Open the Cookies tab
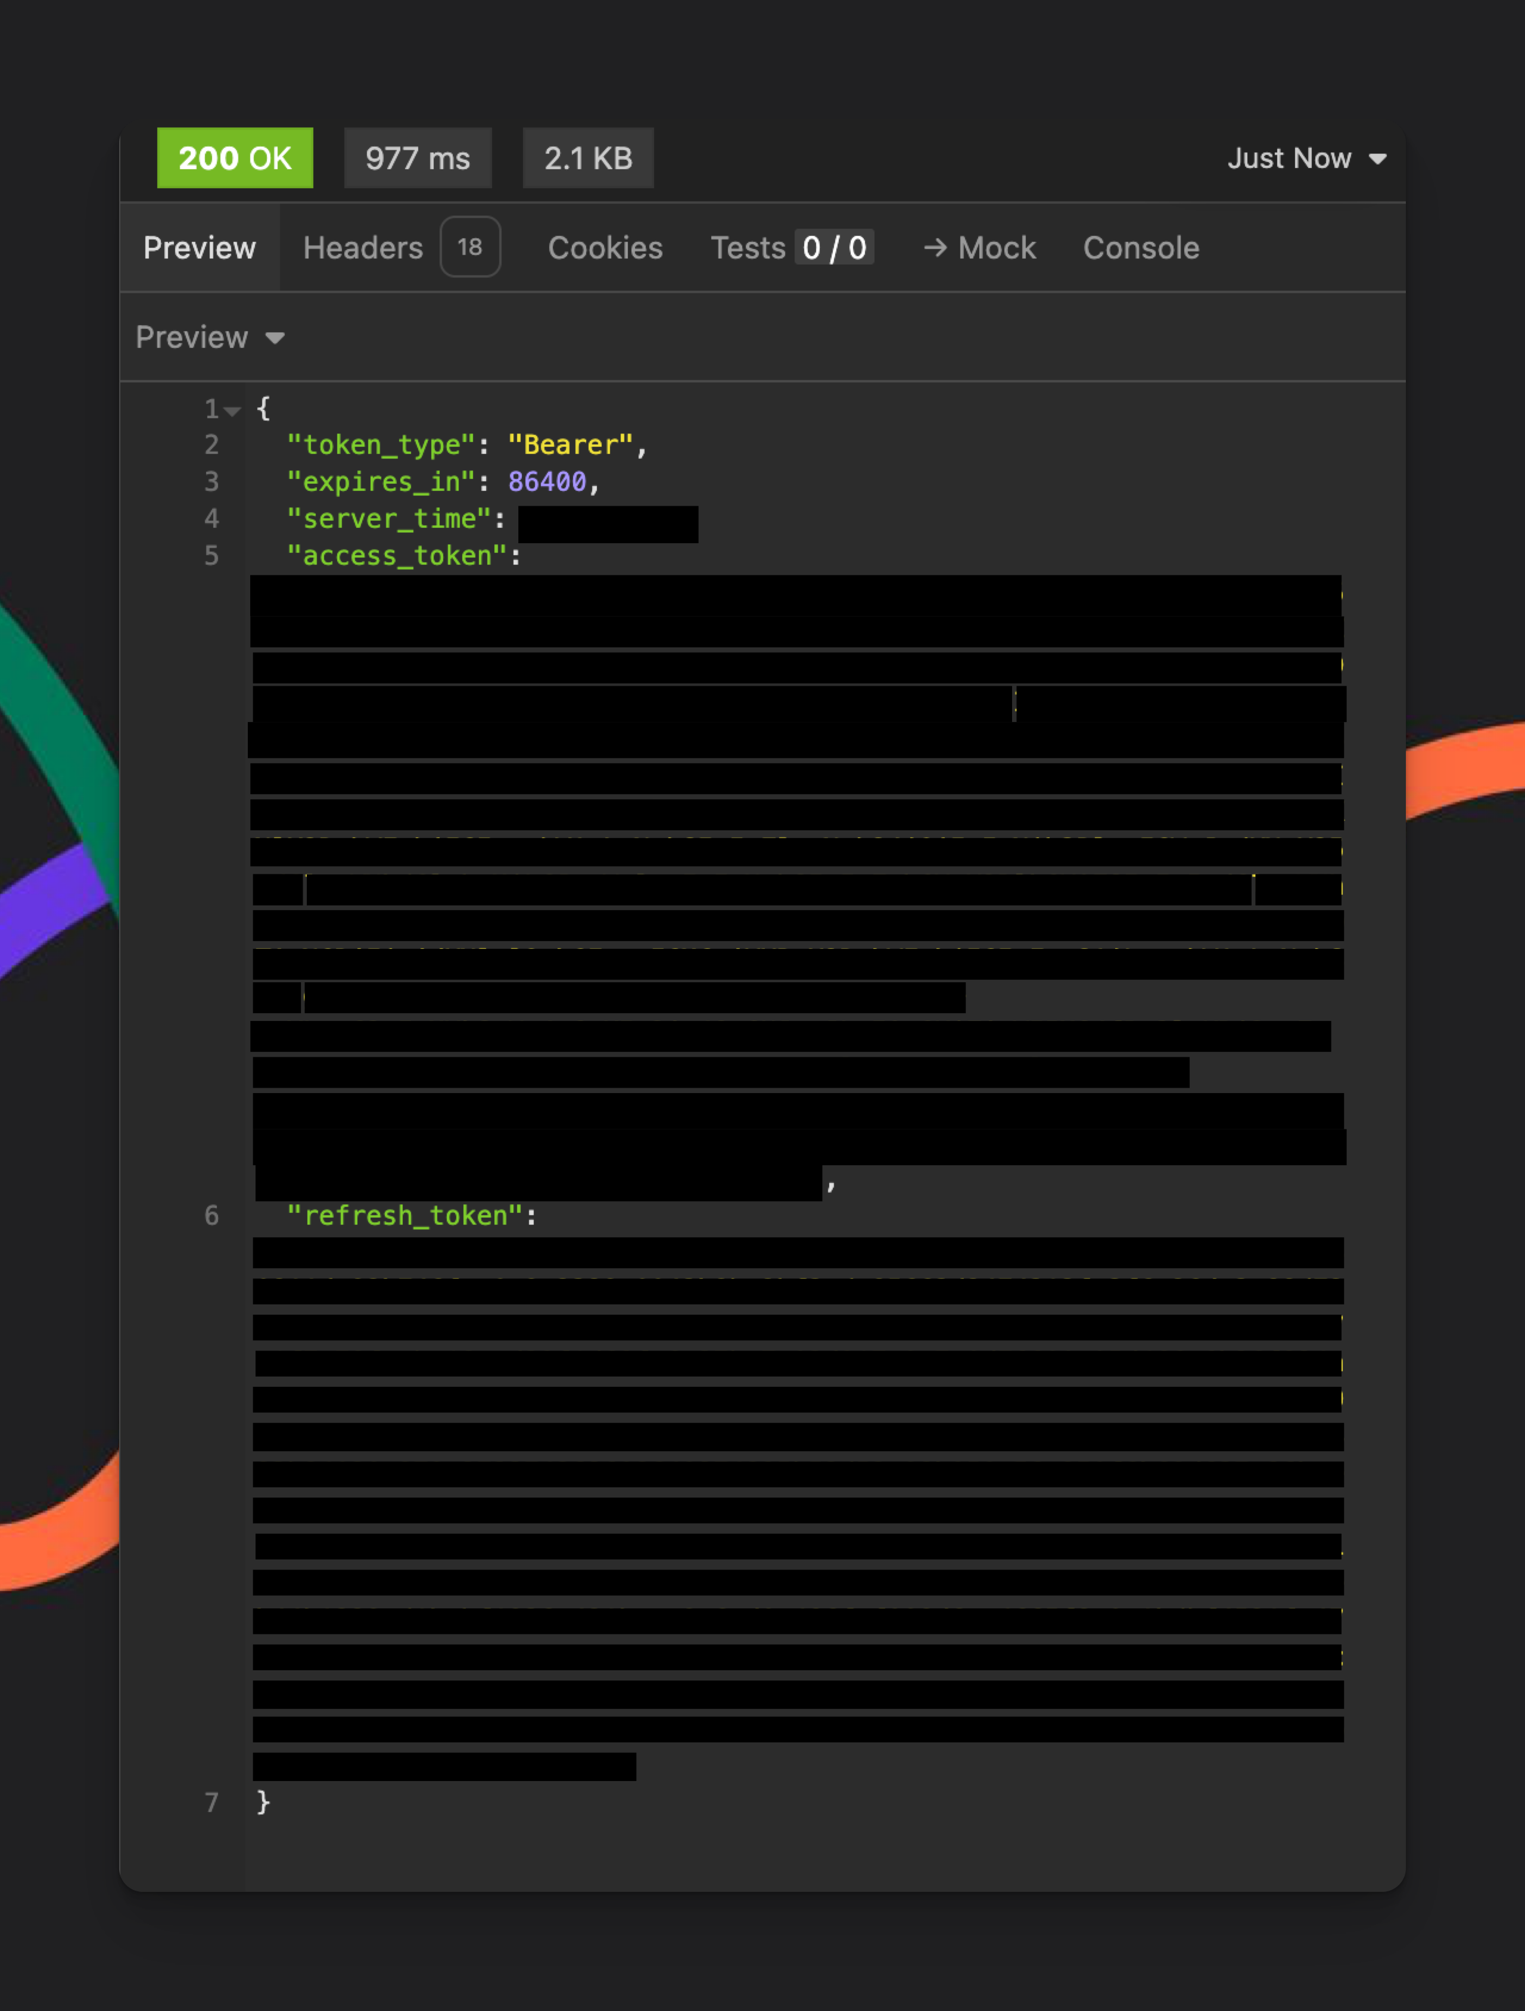Viewport: 1525px width, 2011px height. coord(605,247)
